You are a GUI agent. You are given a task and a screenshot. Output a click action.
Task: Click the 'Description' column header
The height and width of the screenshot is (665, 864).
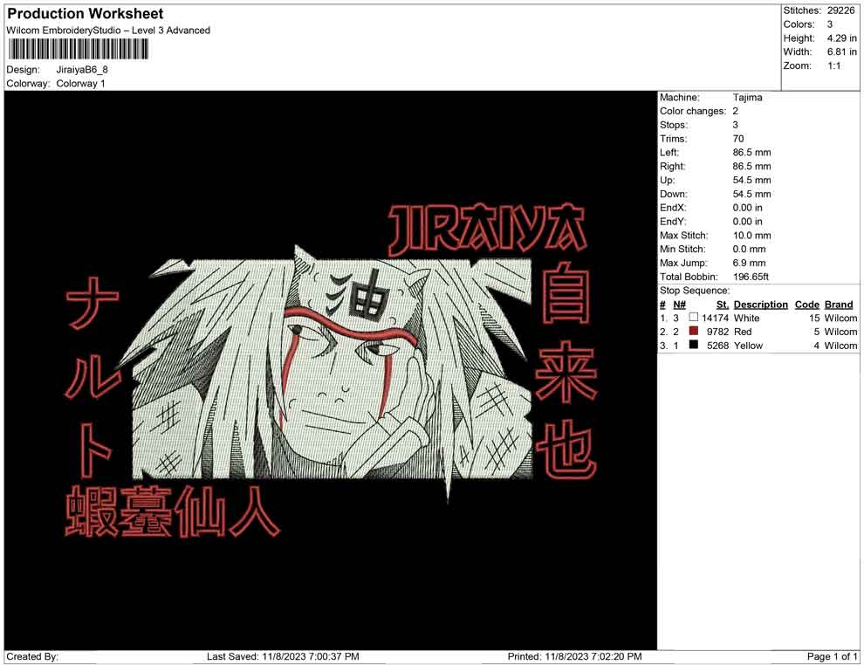coord(760,305)
